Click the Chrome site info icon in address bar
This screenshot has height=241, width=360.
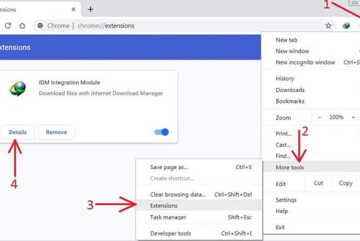click(x=40, y=25)
